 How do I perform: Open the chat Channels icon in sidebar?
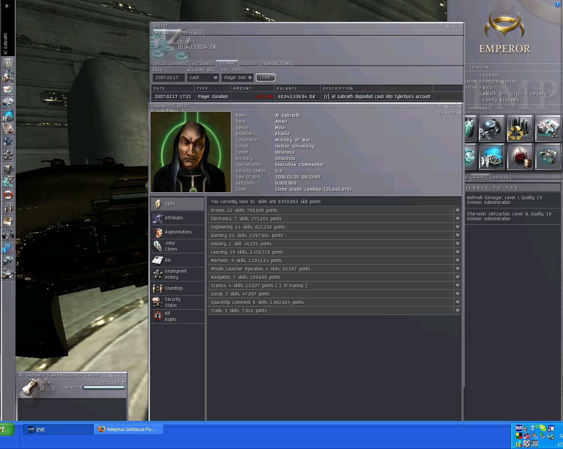[x=8, y=208]
